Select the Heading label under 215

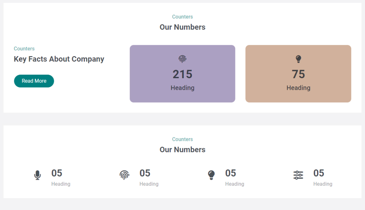[182, 88]
